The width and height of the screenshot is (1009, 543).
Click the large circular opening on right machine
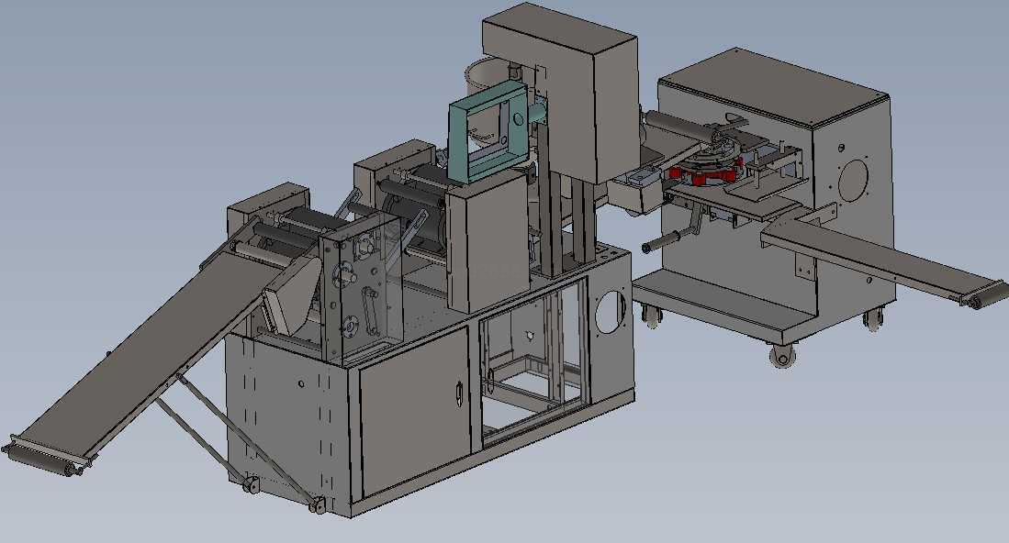click(853, 182)
